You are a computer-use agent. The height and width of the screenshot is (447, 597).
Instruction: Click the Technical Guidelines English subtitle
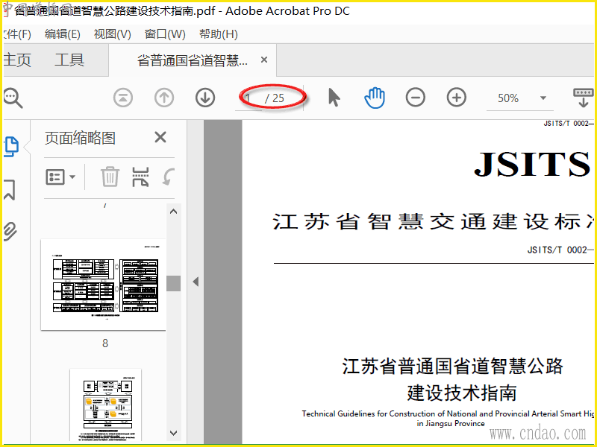[x=448, y=413]
